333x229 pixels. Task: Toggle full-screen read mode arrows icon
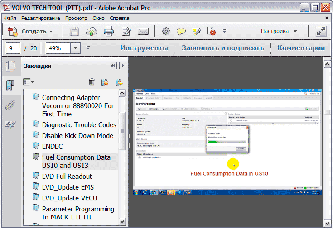click(321, 32)
